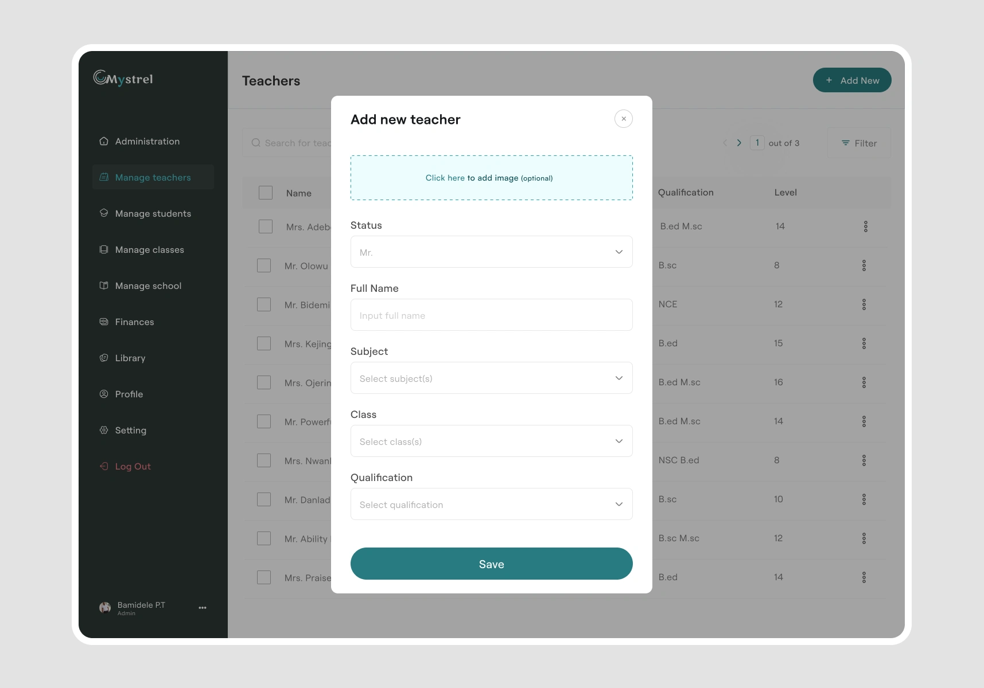
Task: Click Bamidele P.T avatar picture
Action: pyautogui.click(x=105, y=608)
